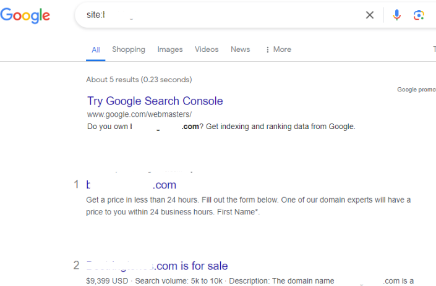The width and height of the screenshot is (436, 286).
Task: Start voice search with the microphone icon
Action: click(397, 15)
